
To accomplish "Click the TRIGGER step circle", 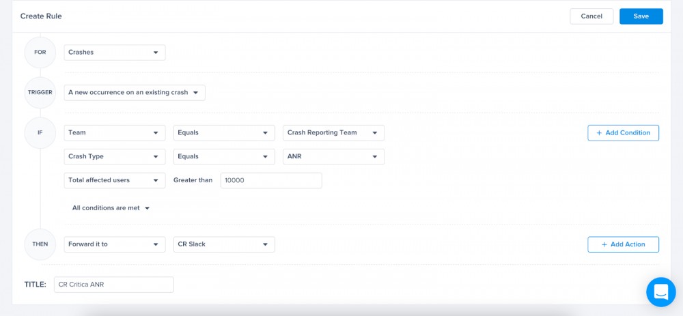I will coord(40,93).
